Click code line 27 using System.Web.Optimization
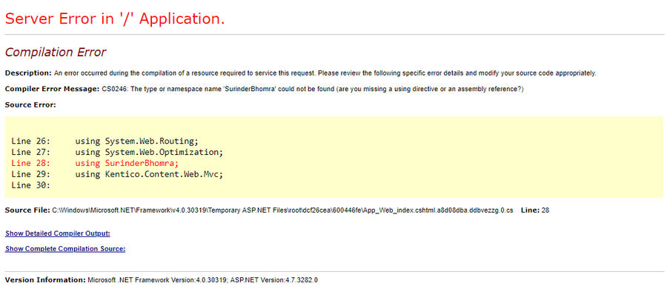 (117, 151)
